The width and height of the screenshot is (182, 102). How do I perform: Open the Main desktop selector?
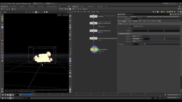click(51, 3)
